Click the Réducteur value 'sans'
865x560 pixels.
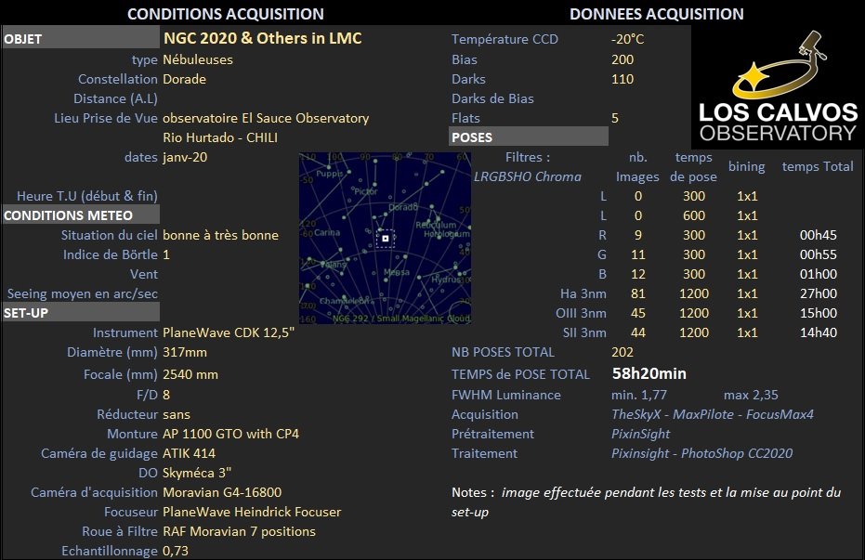(177, 414)
